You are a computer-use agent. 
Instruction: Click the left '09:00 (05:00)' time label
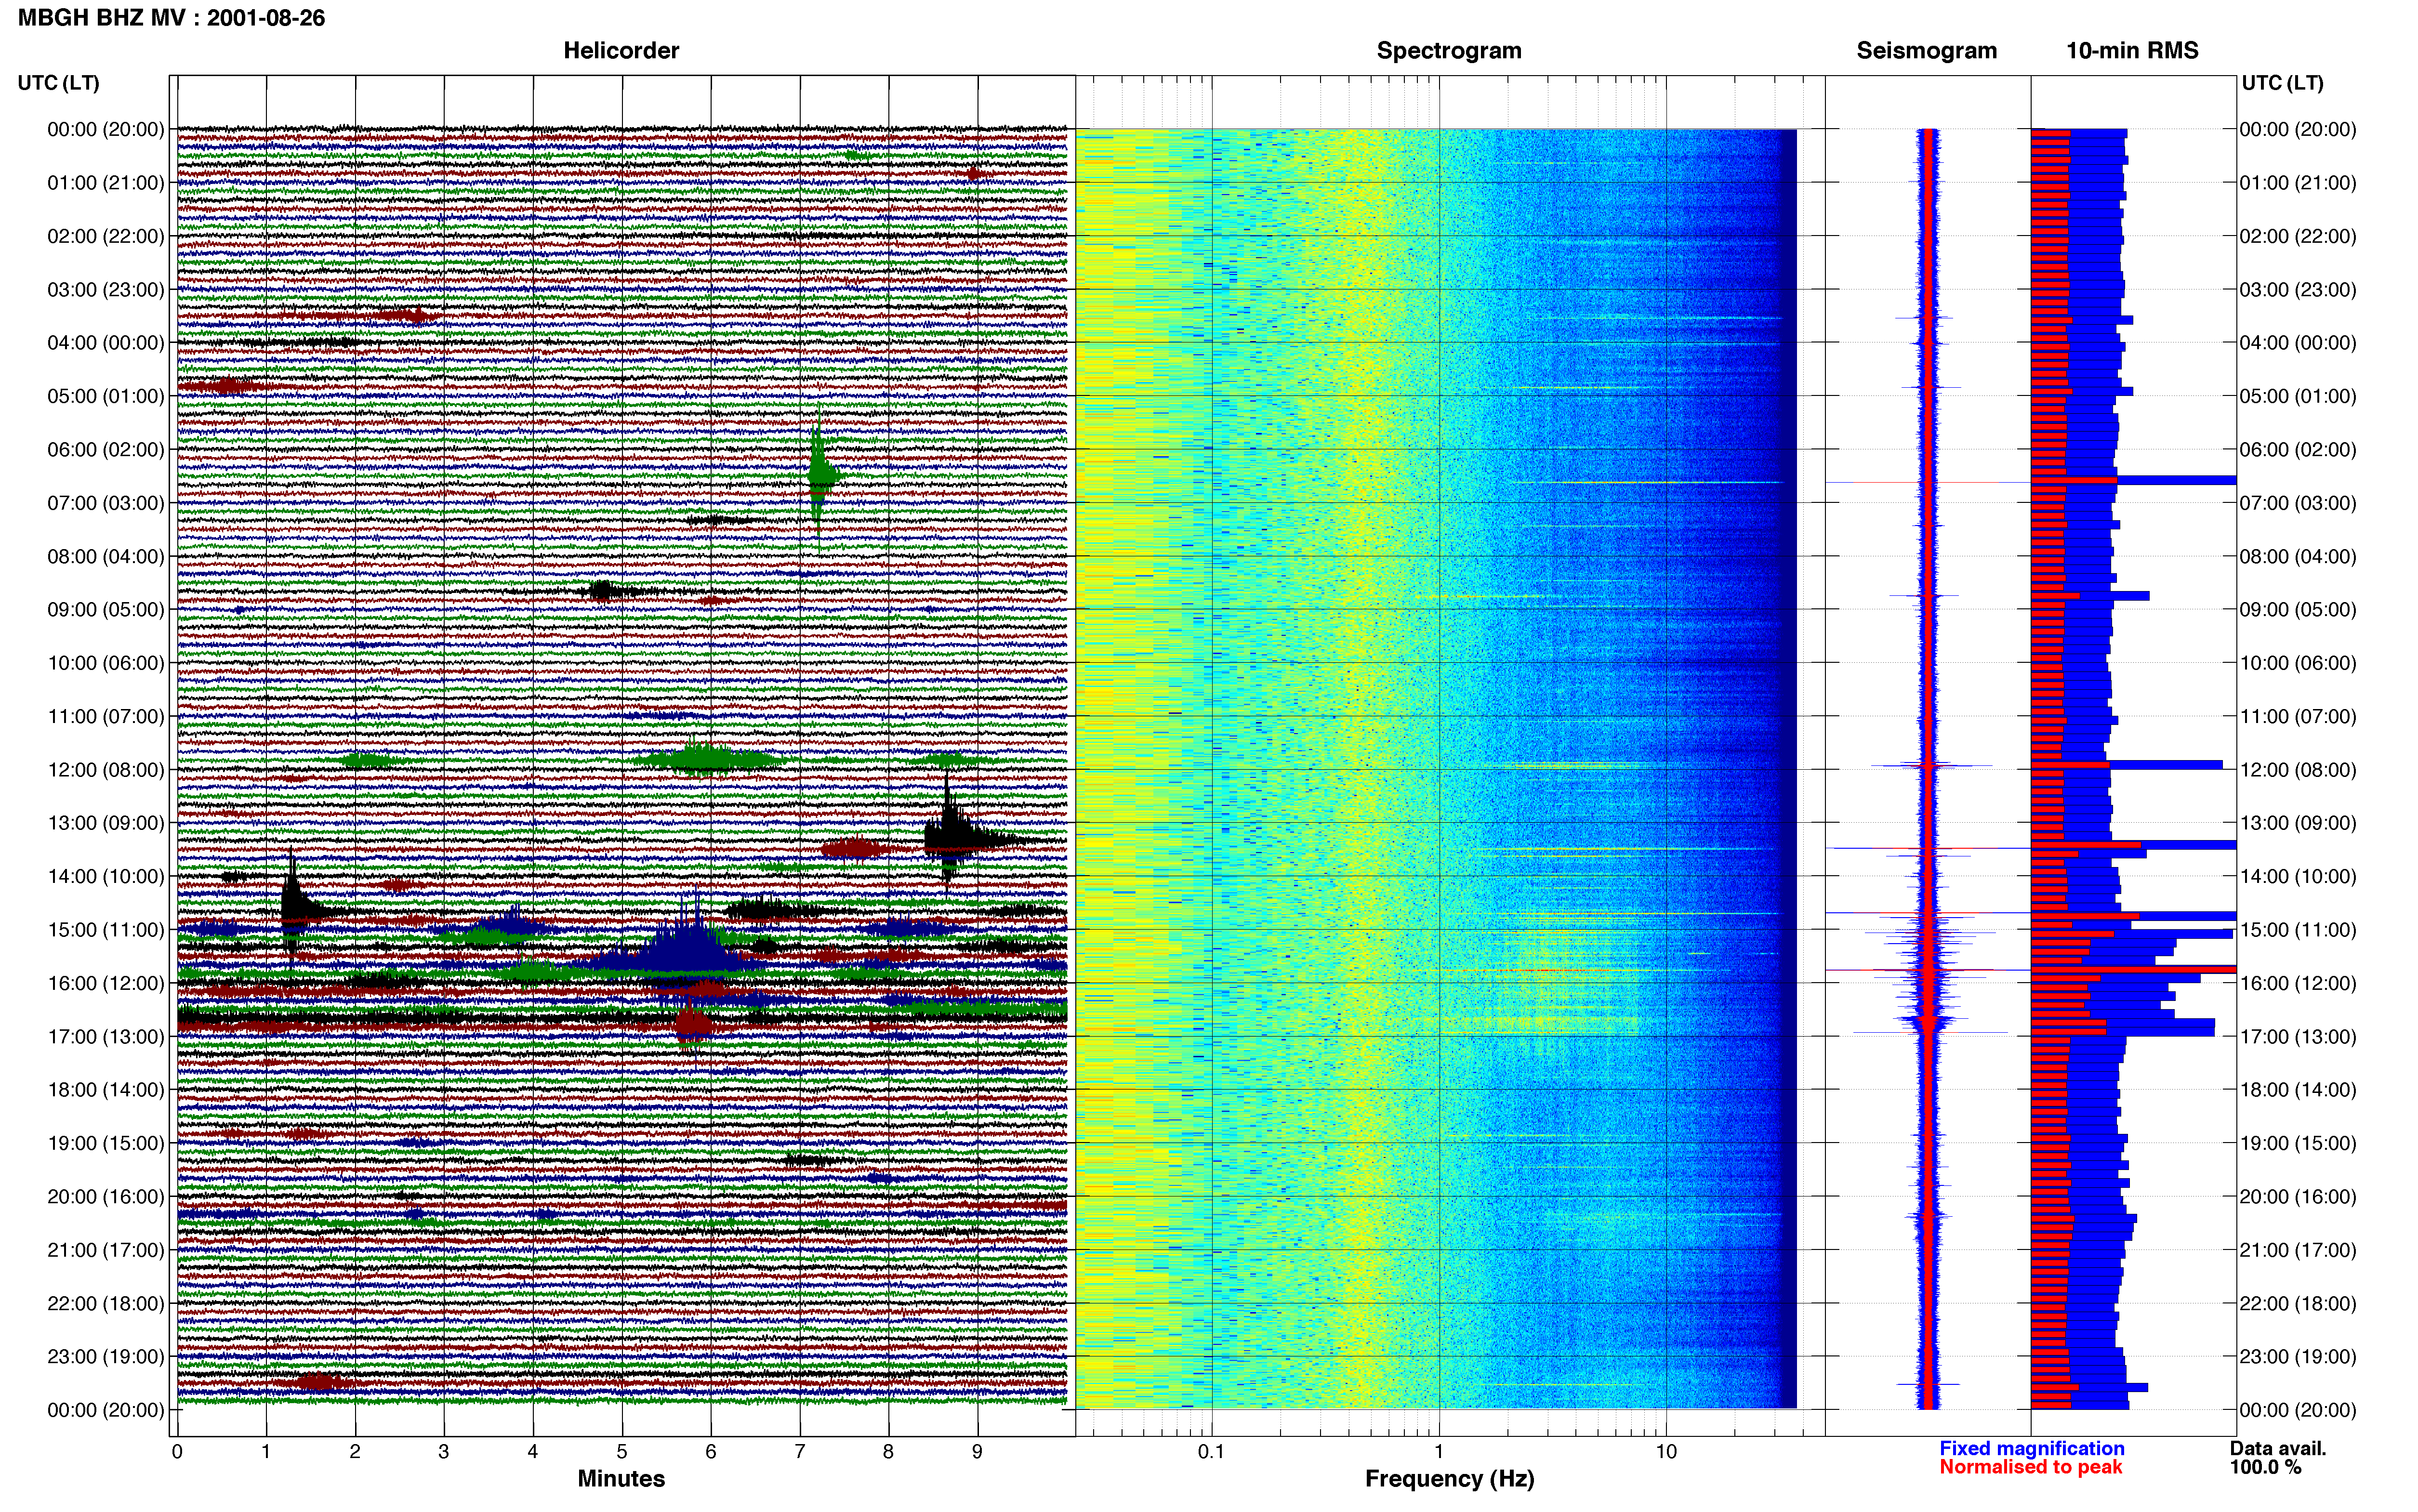point(106,609)
